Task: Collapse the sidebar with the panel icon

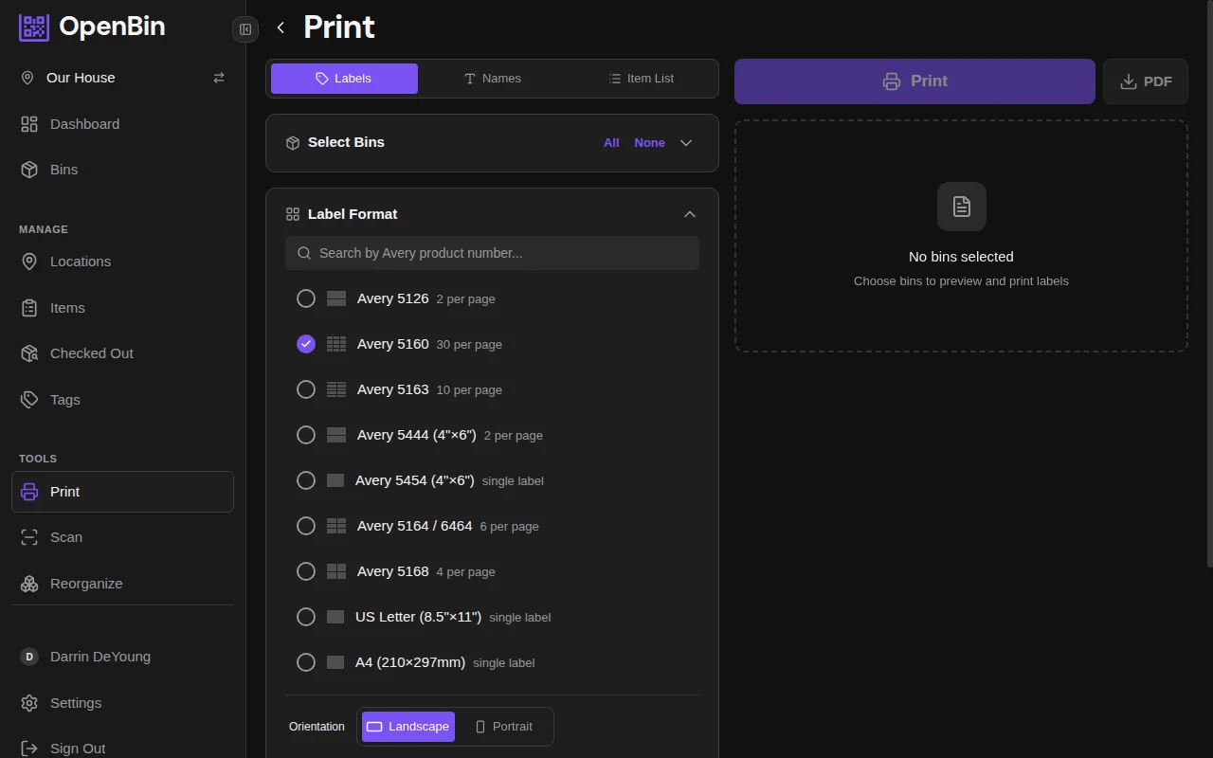Action: click(245, 29)
